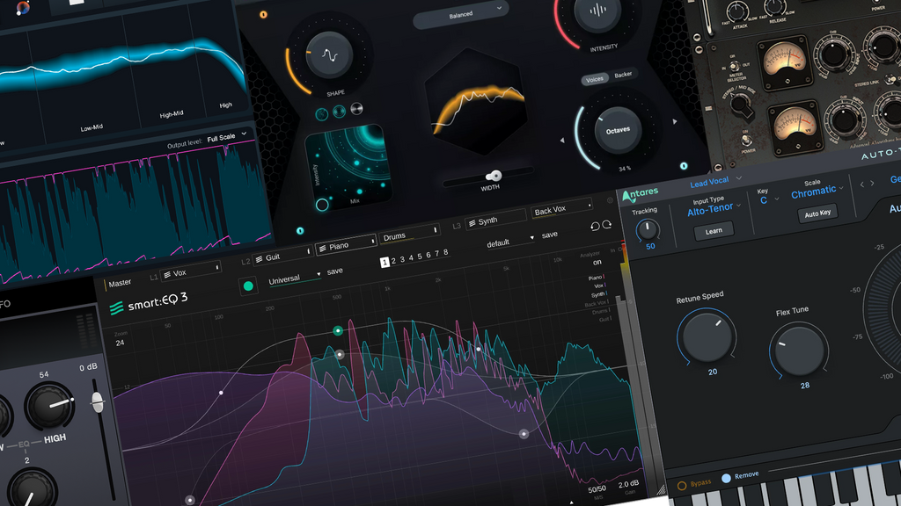Select the Voices mode toggle
Viewport: 901px width, 506px height.
pyautogui.click(x=594, y=79)
